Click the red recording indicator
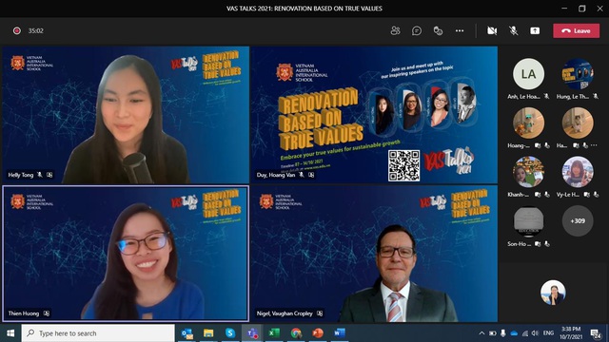Screen dimensions: 609x342 [x=17, y=30]
